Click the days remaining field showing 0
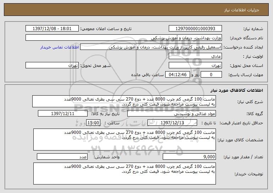Viewport: 273px width, 193px height. pyautogui.click(x=211, y=75)
